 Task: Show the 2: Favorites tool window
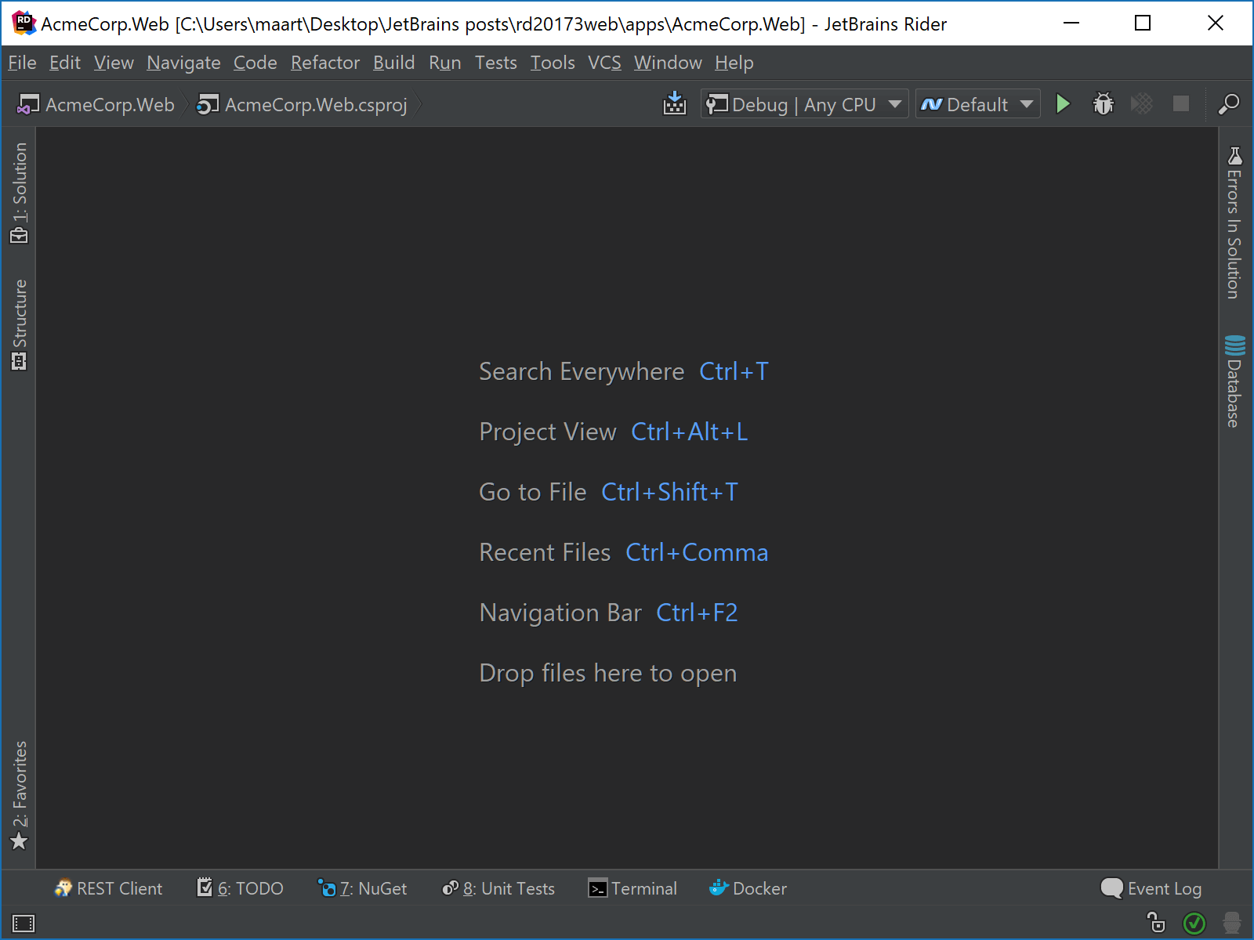19,795
